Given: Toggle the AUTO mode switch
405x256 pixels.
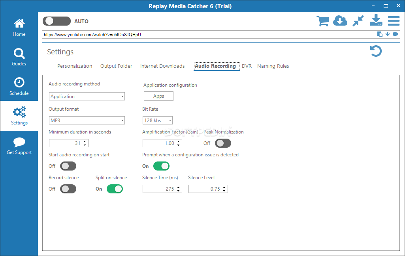Looking at the screenshot, I should pos(57,21).
